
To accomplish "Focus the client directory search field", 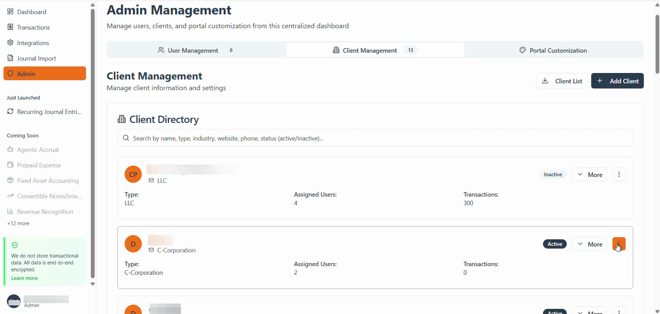I will tap(375, 138).
